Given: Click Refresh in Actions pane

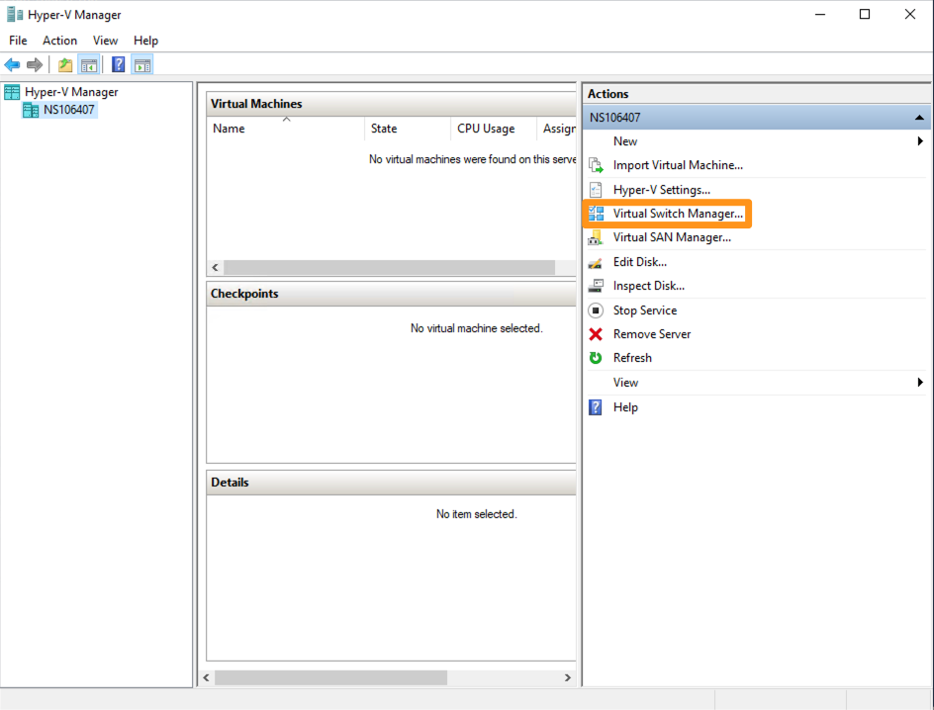Looking at the screenshot, I should coord(632,358).
